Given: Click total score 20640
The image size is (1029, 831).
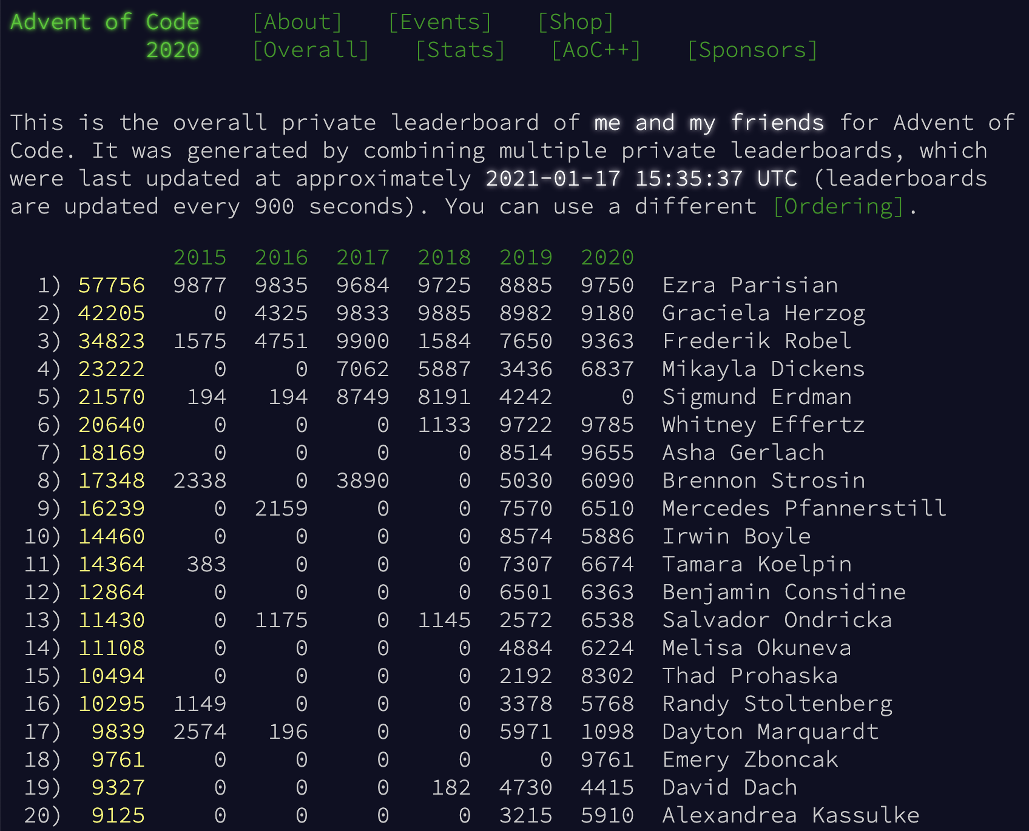Looking at the screenshot, I should coord(112,425).
